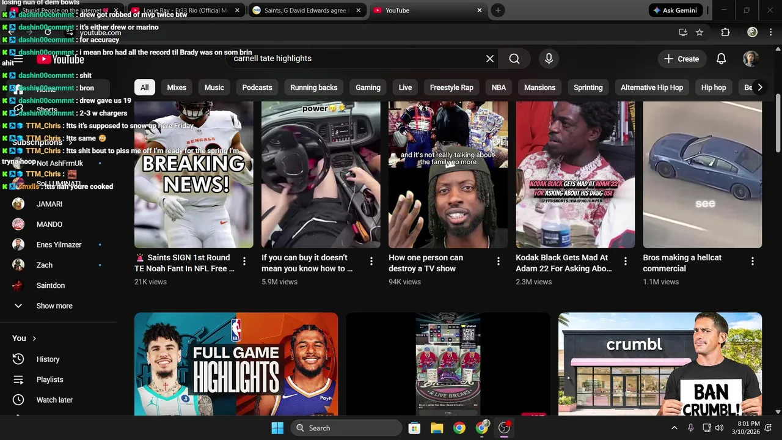Start voice search with microphone icon

click(549, 59)
